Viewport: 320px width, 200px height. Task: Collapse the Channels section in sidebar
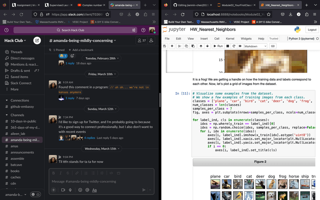pyautogui.click(x=7, y=115)
